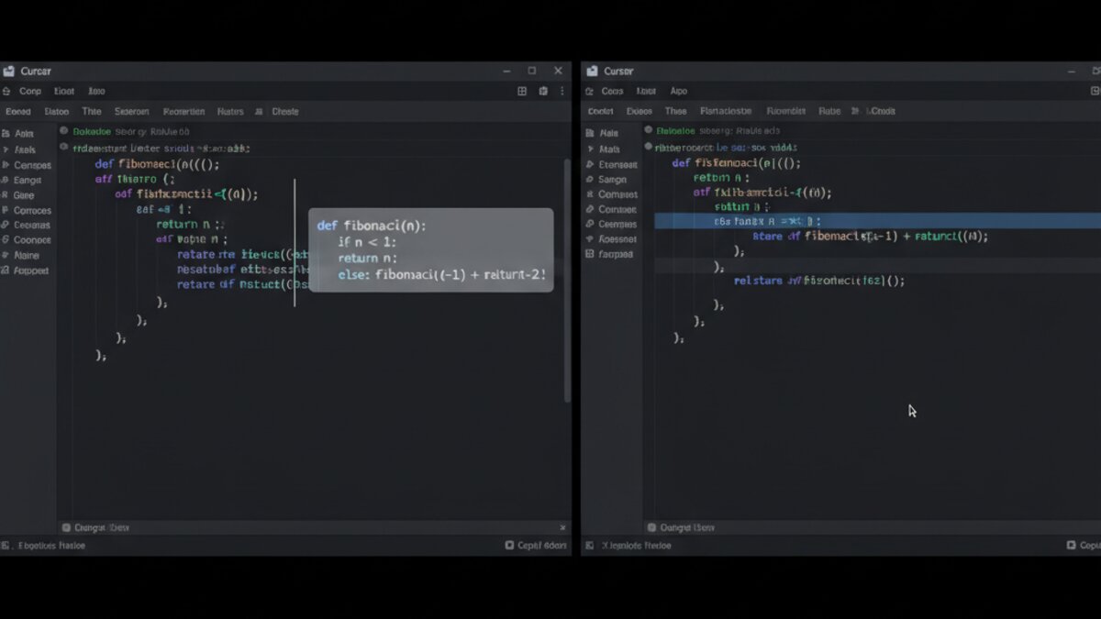This screenshot has height=619, width=1101.
Task: Click the Curcar app icon in left title bar
Action: point(9,71)
